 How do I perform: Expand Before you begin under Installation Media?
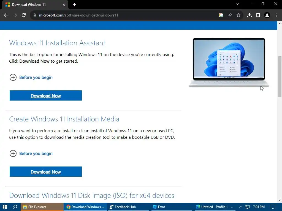(31, 153)
